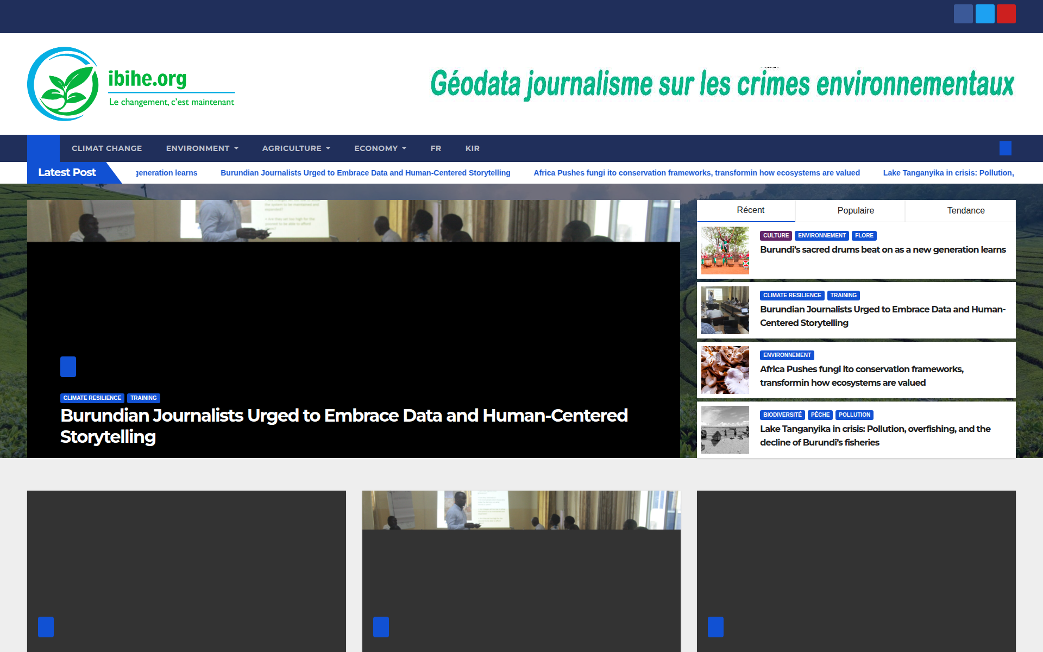Expand the Agriculture dropdown menu

point(296,148)
